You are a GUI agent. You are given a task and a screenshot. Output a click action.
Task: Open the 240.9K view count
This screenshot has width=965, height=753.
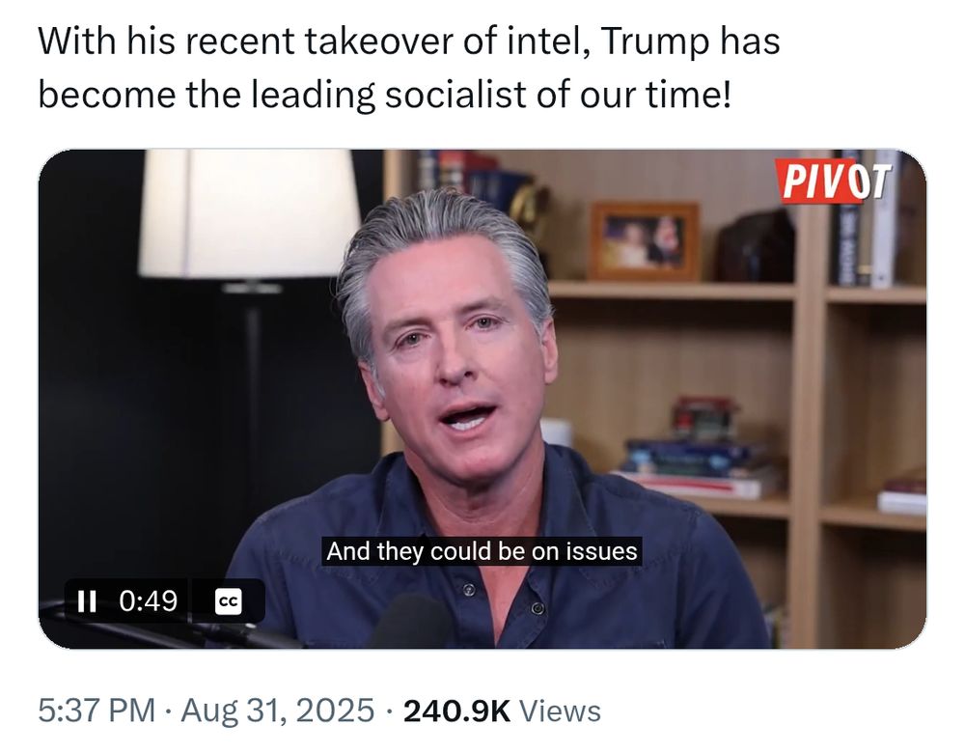pyautogui.click(x=456, y=711)
